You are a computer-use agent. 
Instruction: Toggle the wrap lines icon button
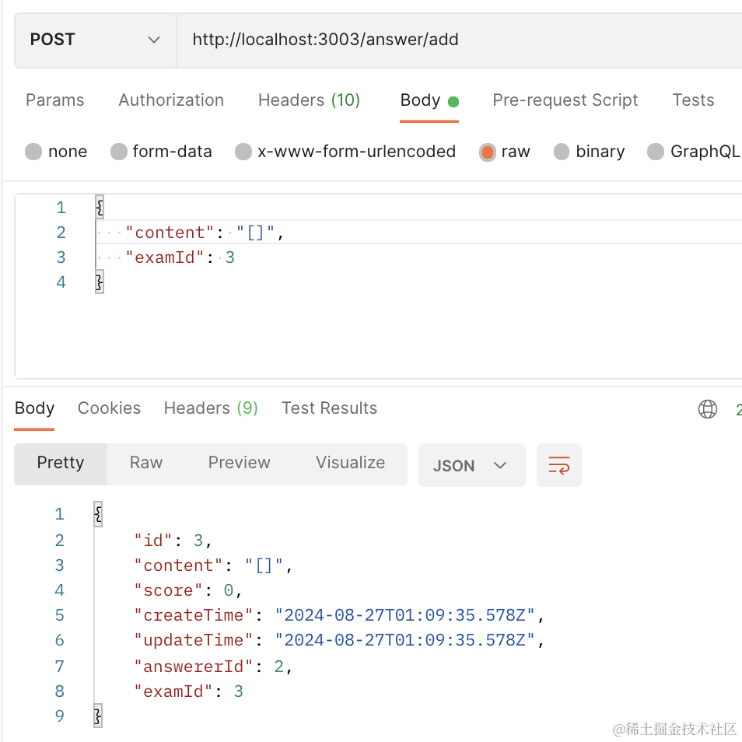click(x=559, y=465)
